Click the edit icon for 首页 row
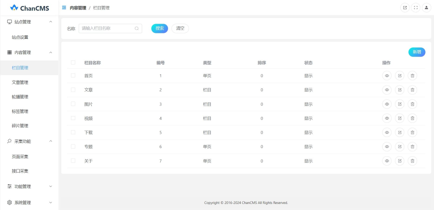434x210 pixels. click(399, 75)
